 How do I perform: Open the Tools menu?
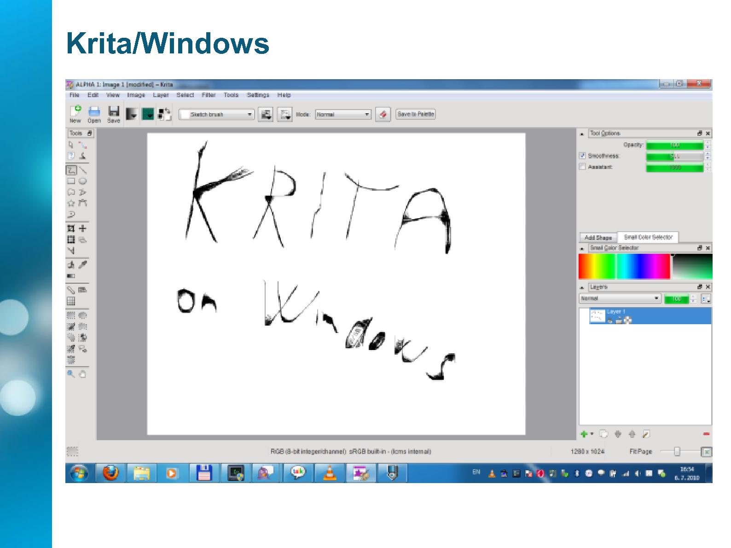231,95
